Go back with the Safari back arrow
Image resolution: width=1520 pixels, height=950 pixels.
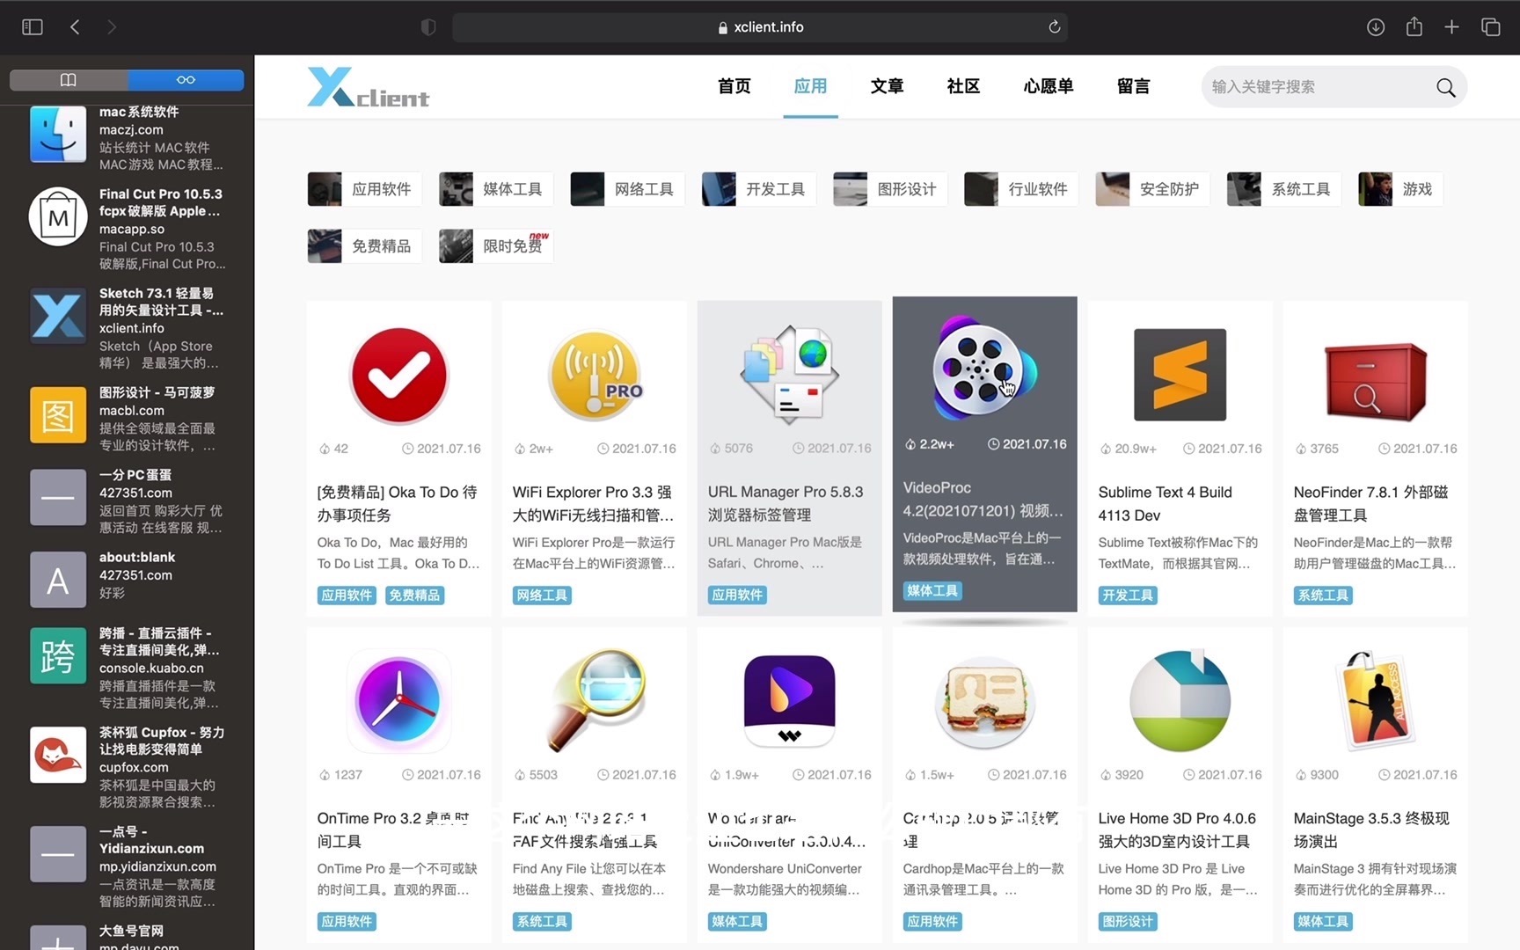[76, 27]
